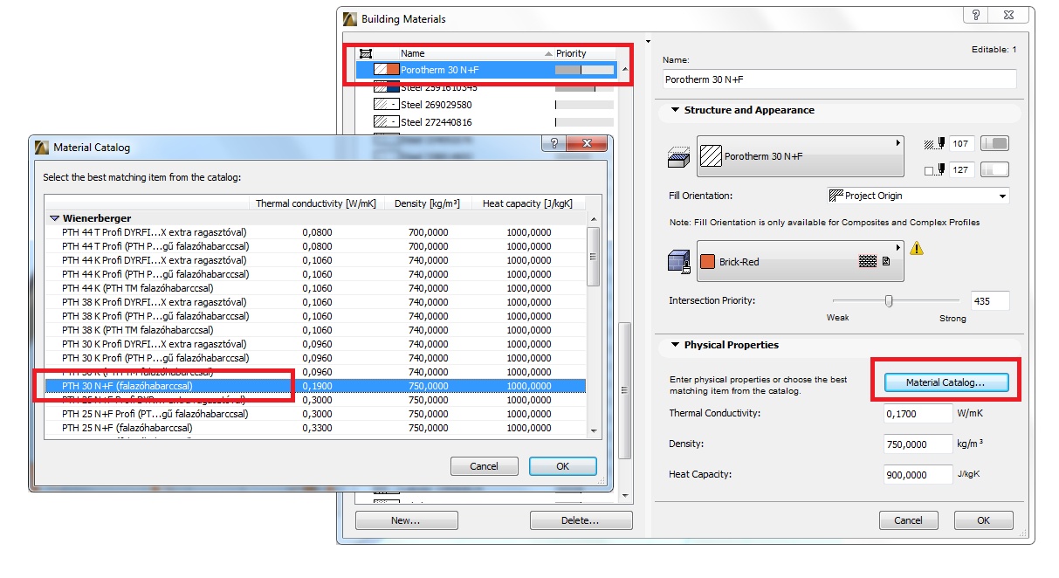Click the Building Materials list scroll-up arrow
This screenshot has width=1059, height=578.
pos(624,69)
